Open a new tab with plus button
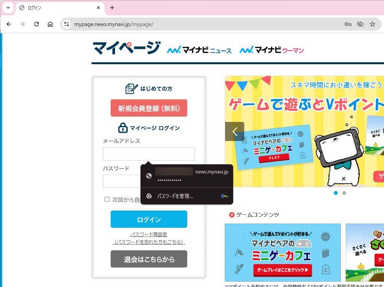Image resolution: width=384 pixels, height=287 pixels. point(112,8)
